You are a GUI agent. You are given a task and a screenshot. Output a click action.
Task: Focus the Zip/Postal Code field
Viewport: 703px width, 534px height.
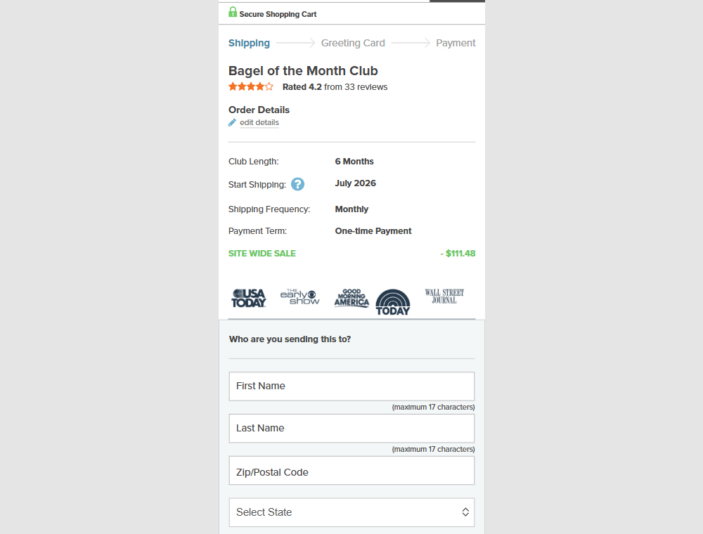coord(352,470)
